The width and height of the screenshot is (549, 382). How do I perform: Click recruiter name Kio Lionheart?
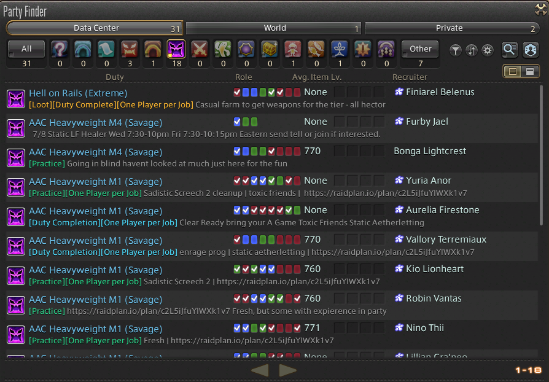[435, 269]
